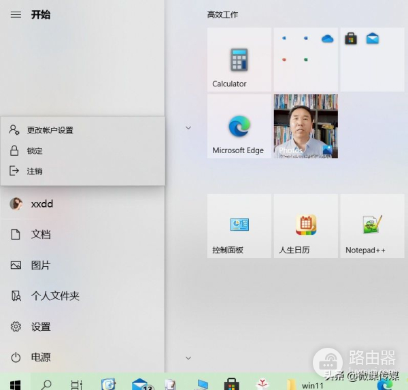The height and width of the screenshot is (390, 408).
Task: Open taskbar Search magnifier
Action: click(x=46, y=385)
